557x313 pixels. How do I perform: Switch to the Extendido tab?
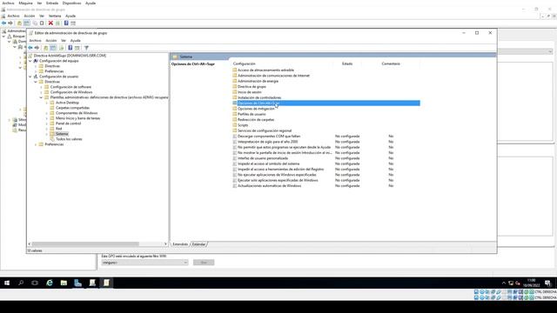[x=180, y=244]
